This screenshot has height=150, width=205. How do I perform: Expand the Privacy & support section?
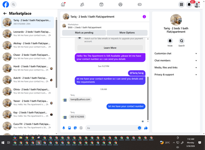(x=176, y=75)
